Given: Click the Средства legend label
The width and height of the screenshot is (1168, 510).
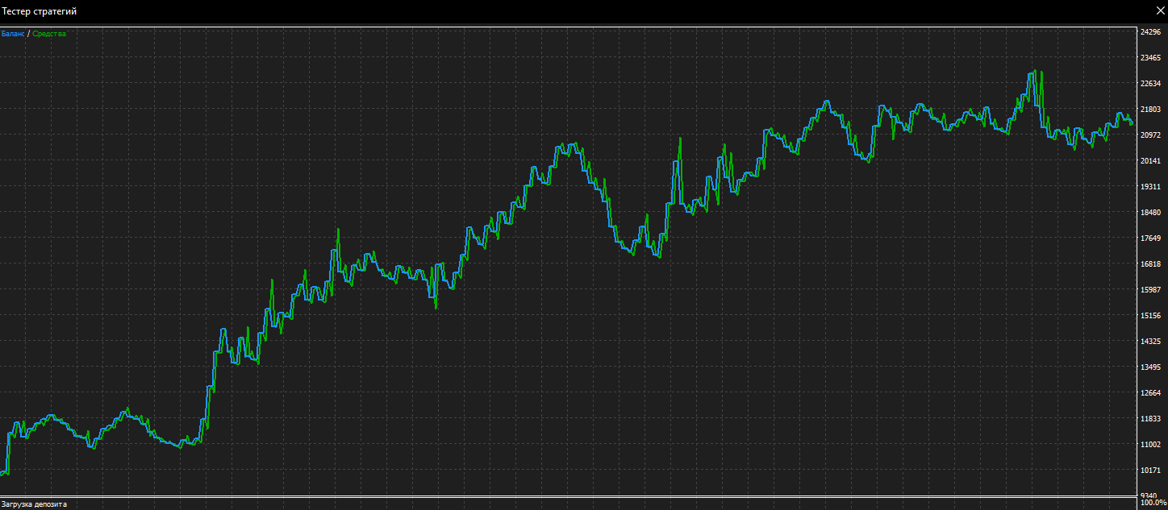Looking at the screenshot, I should tap(49, 34).
